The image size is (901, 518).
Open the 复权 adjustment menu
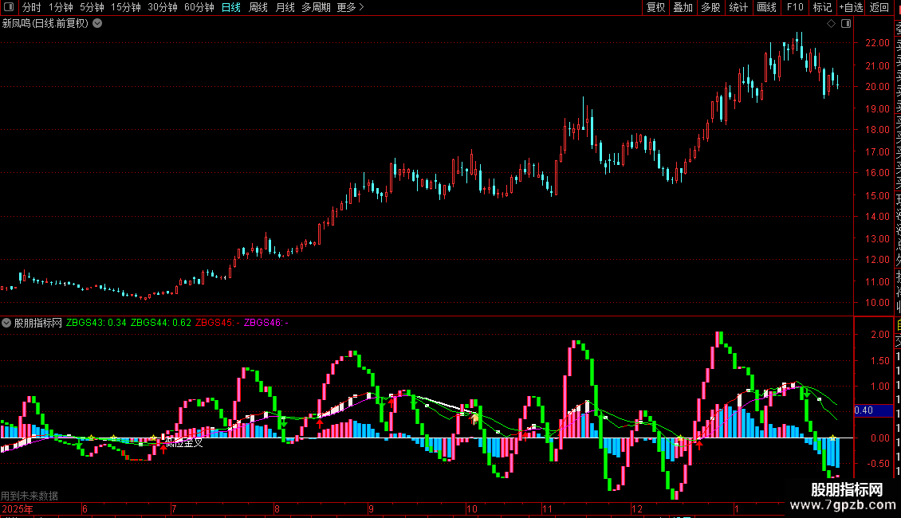pyautogui.click(x=655, y=7)
